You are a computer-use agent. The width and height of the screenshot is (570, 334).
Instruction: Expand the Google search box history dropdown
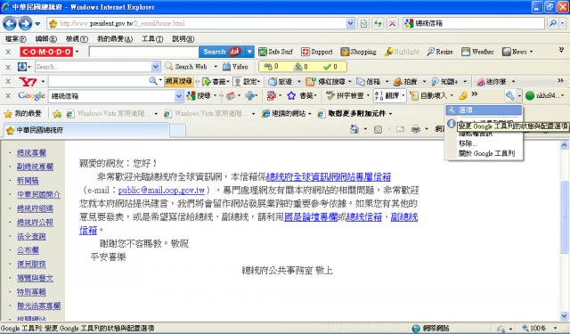click(178, 96)
